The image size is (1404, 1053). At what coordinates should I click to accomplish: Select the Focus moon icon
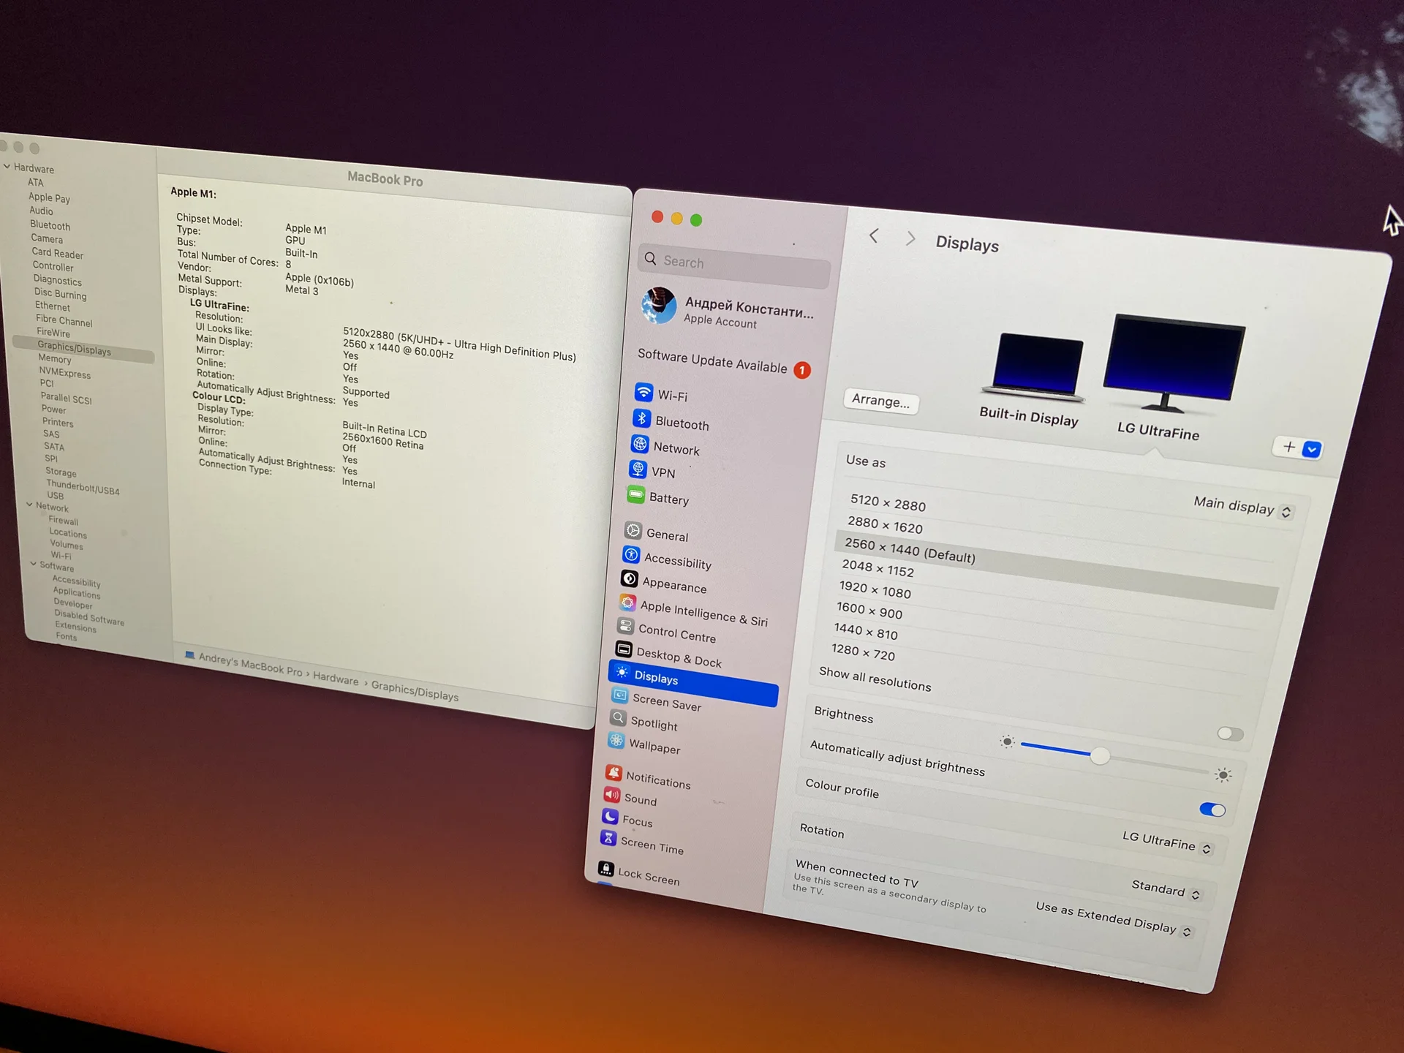(610, 816)
